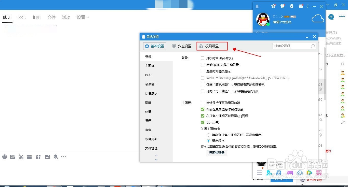Switch to 基本设置 tab

pos(155,46)
